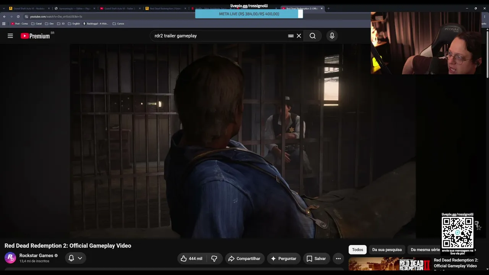Image resolution: width=489 pixels, height=275 pixels.
Task: Open a new browser tab
Action: coord(328,8)
